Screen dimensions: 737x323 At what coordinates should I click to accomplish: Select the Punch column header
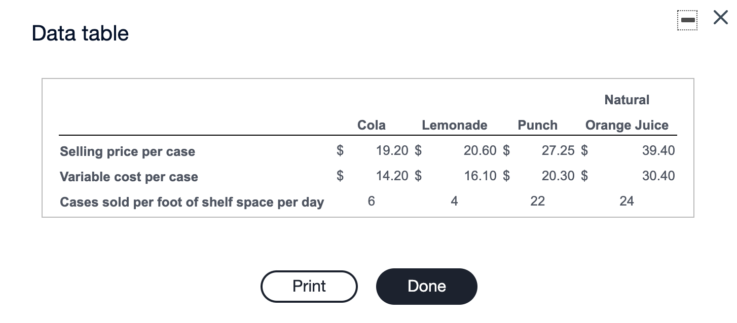(537, 125)
